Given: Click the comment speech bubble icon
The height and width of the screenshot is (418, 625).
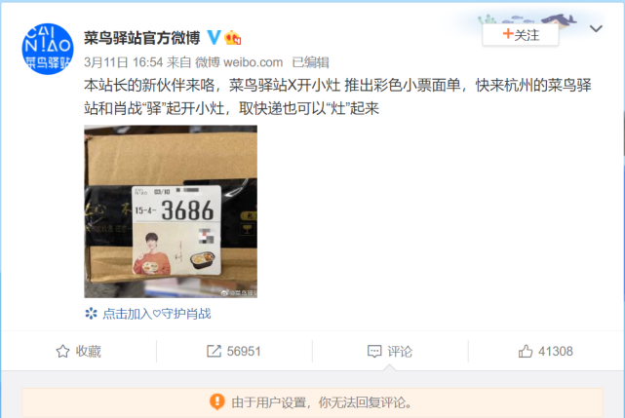Looking at the screenshot, I should pos(374,351).
